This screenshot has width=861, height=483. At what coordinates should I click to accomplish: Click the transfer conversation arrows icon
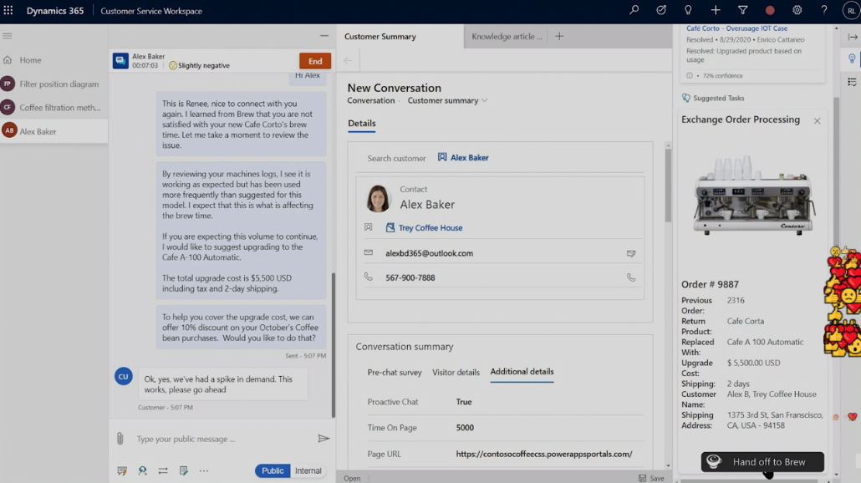click(163, 471)
